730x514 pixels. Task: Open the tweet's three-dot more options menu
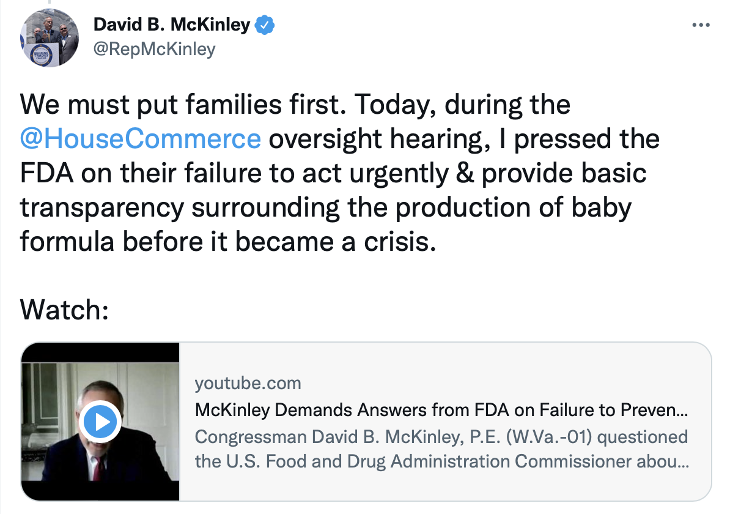point(699,26)
